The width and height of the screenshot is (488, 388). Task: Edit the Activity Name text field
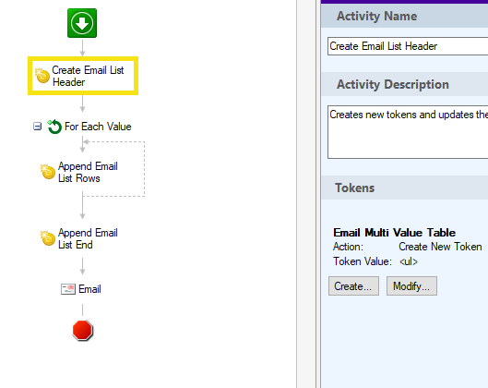(408, 46)
